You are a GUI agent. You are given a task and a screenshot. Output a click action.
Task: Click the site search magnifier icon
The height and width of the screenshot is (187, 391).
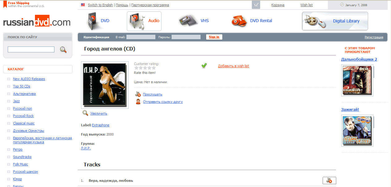click(x=63, y=50)
